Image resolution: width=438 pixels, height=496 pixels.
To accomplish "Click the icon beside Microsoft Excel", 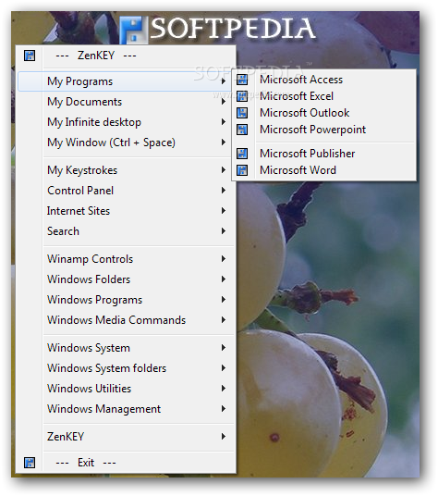I will 242,96.
